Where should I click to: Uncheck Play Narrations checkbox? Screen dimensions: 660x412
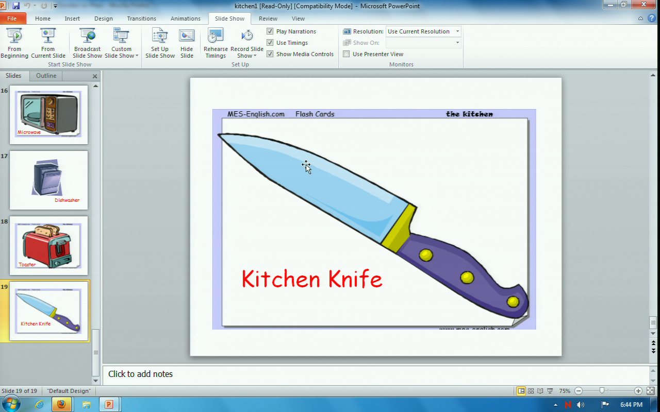(270, 31)
